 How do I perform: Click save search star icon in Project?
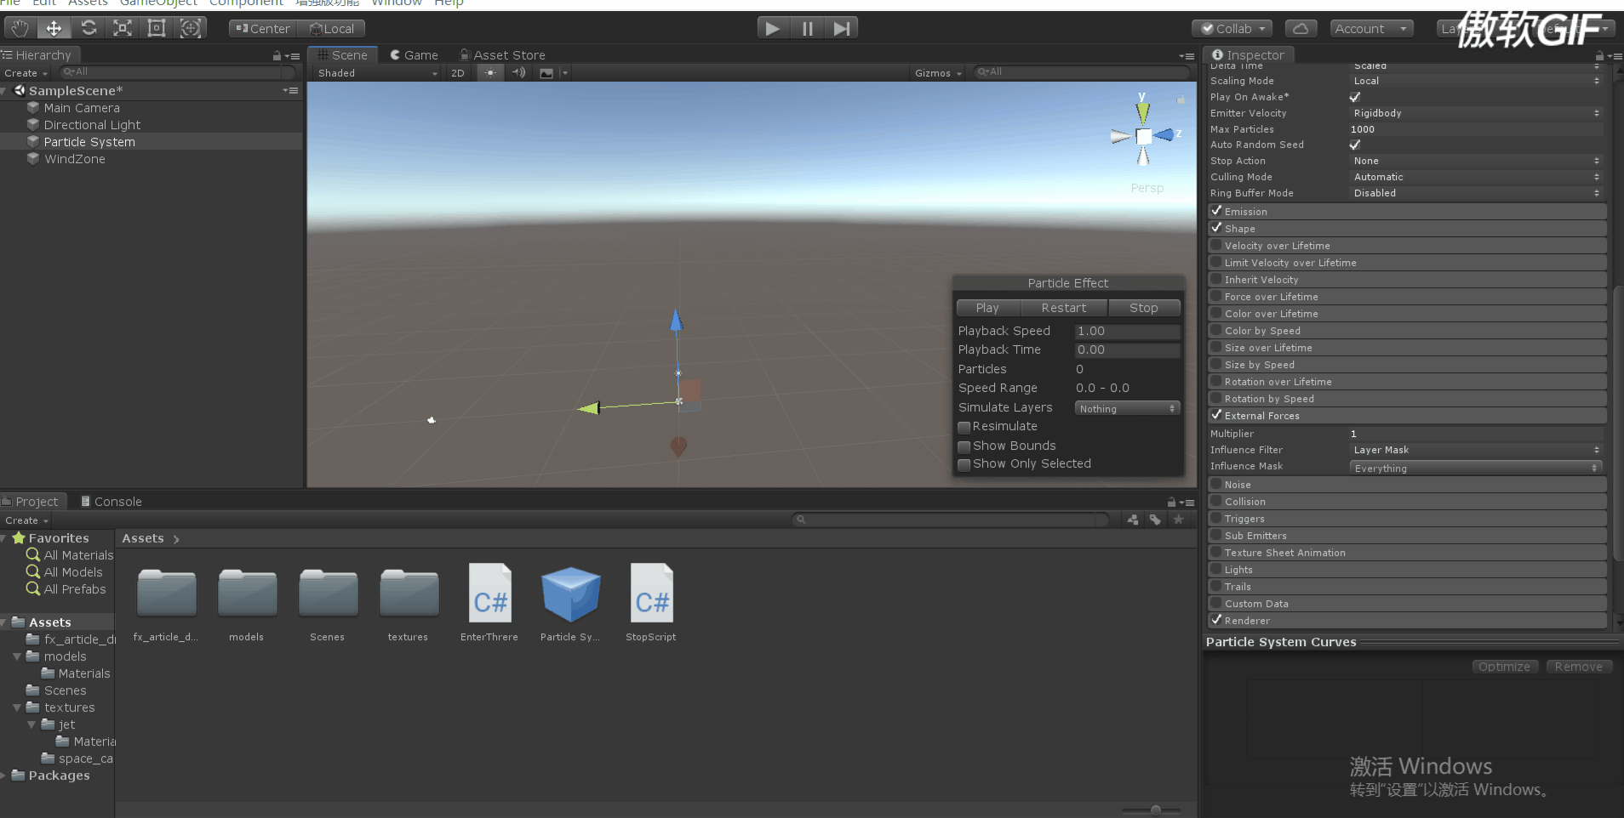1179,520
